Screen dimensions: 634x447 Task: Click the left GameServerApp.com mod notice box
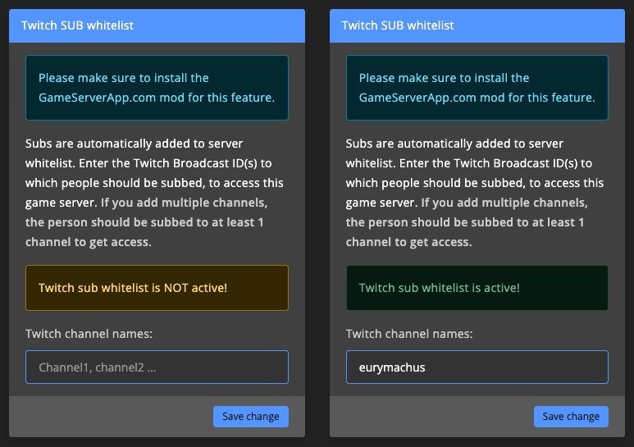157,88
